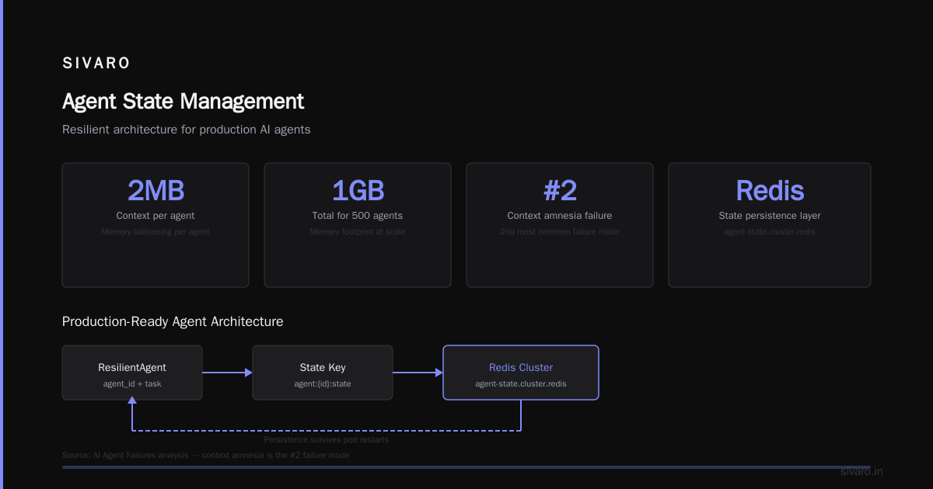Image resolution: width=933 pixels, height=489 pixels.
Task: Click the Source: AI Agent Failures analysis line
Action: [206, 455]
